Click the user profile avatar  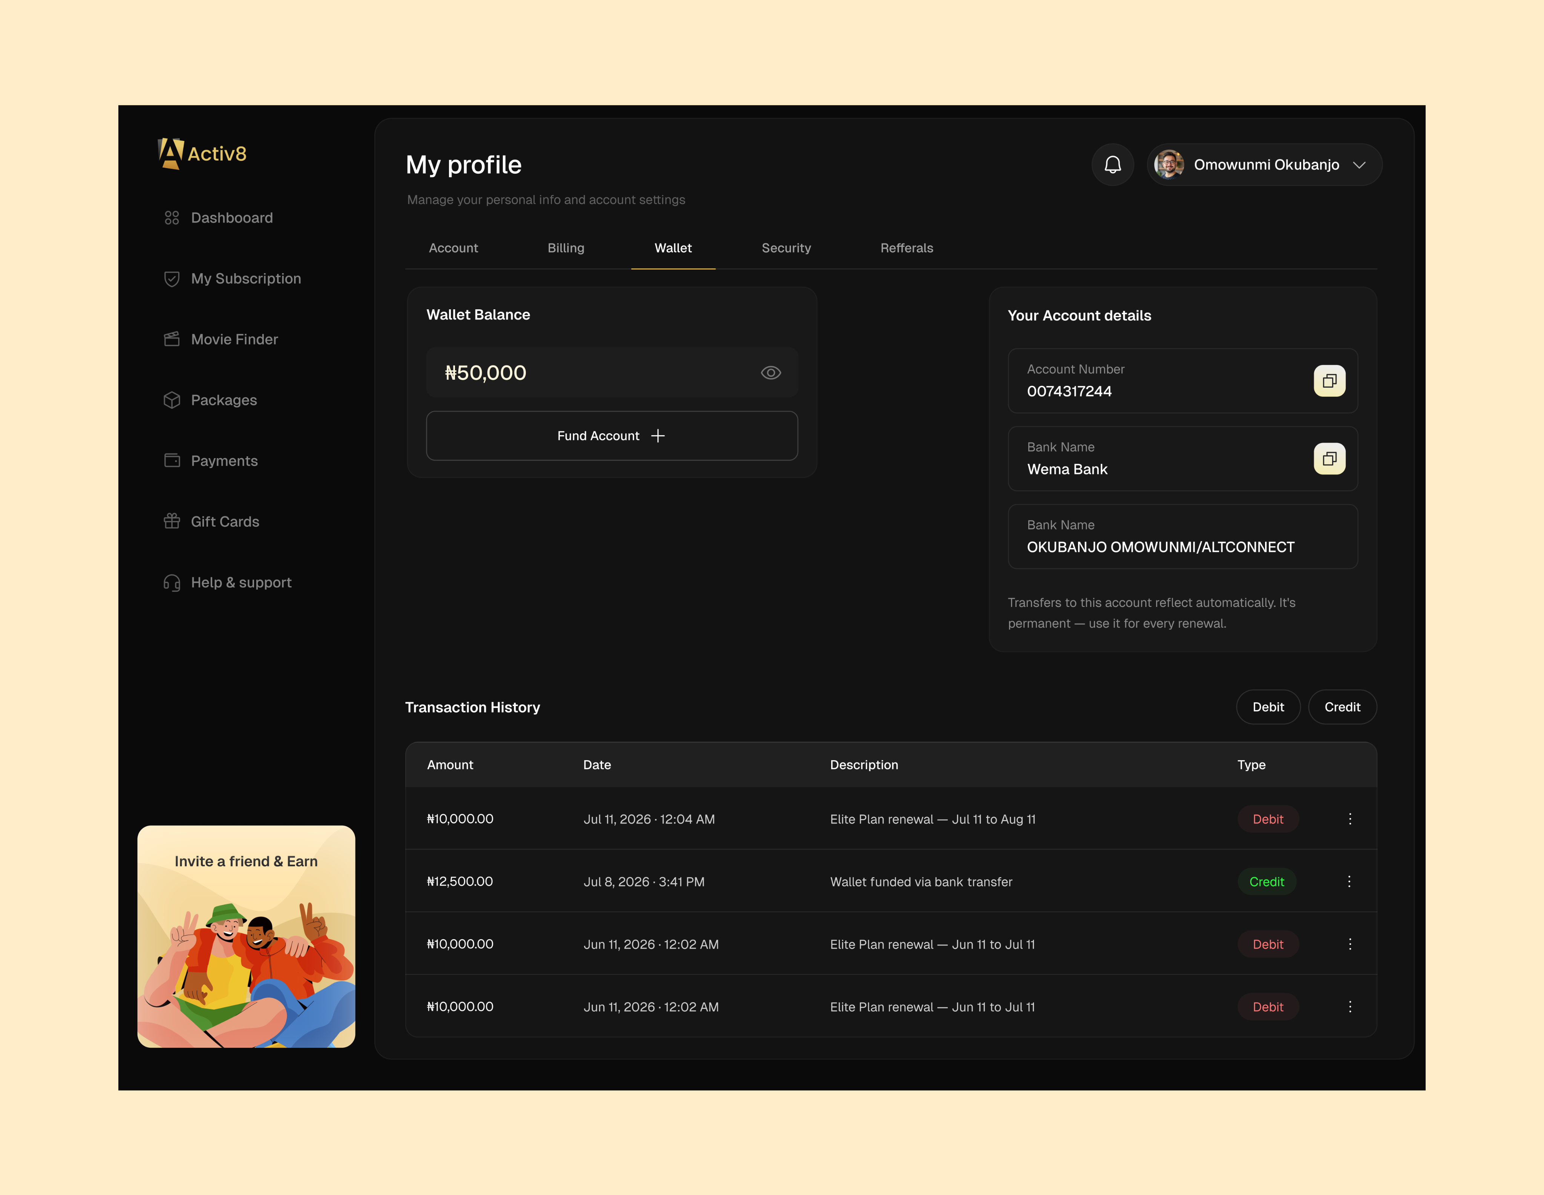tap(1169, 165)
